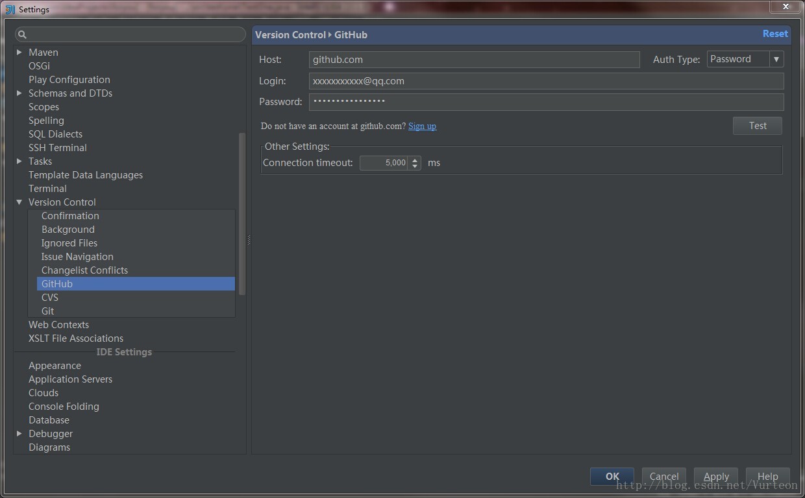Select Template Data Languages item
This screenshot has width=805, height=498.
86,174
